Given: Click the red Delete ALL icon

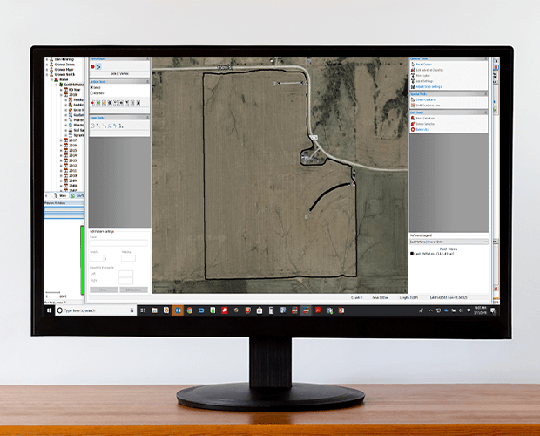Looking at the screenshot, I should (411, 129).
